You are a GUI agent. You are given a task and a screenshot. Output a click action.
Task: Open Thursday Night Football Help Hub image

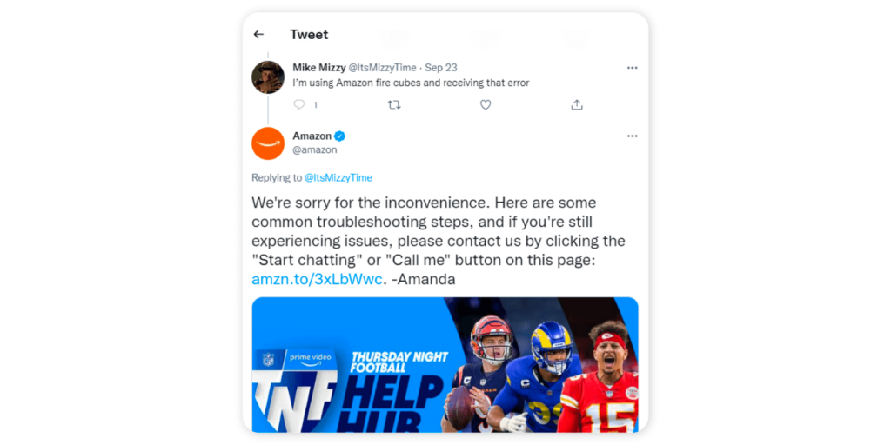445,364
